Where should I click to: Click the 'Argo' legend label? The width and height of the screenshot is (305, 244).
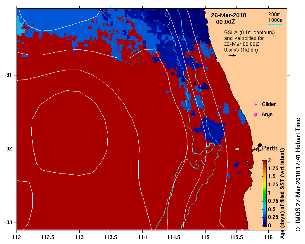[267, 115]
